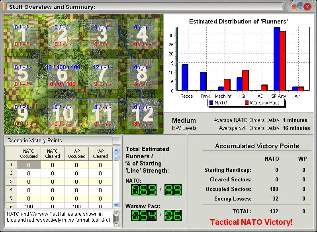Click the red Warsaw Pact legend swatch
The image size is (317, 232).
pos(247,102)
